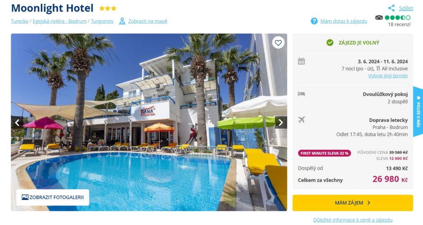Open photo gallery with ZOBRAZIT FOTOGALERII
Viewport: 423px width, 225px height.
coord(53,197)
